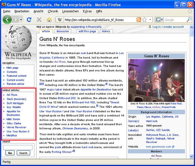This screenshot has height=166, width=195.
Task: Open the address bar history dropdown arrow
Action: (150, 20)
